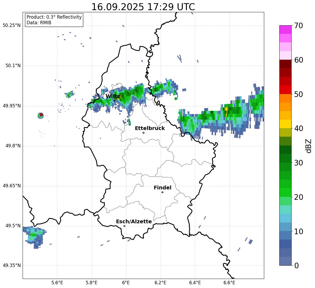Click the Esch/Alzette city label
Screen dimensions: 315x288
[x=134, y=221]
